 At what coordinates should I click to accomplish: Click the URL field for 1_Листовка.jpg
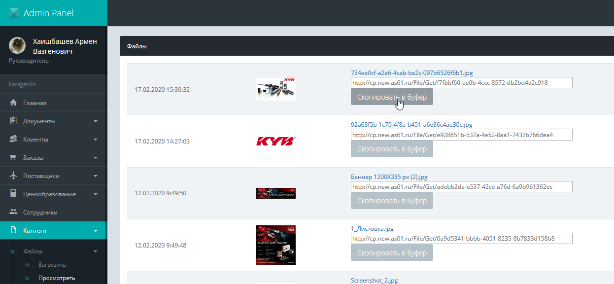click(x=461, y=239)
